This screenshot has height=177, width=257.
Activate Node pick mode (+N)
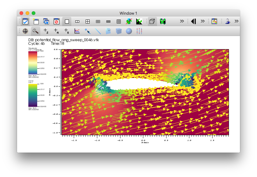[x=56, y=31]
